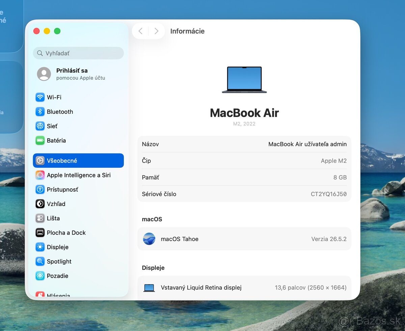Open Wi-Fi settings icon
Image resolution: width=405 pixels, height=331 pixels.
tap(40, 97)
